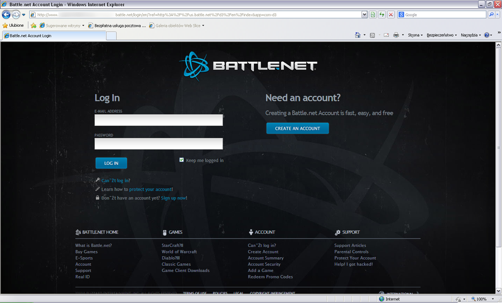
Task: Open What is Battle.net? link
Action: [x=94, y=246]
